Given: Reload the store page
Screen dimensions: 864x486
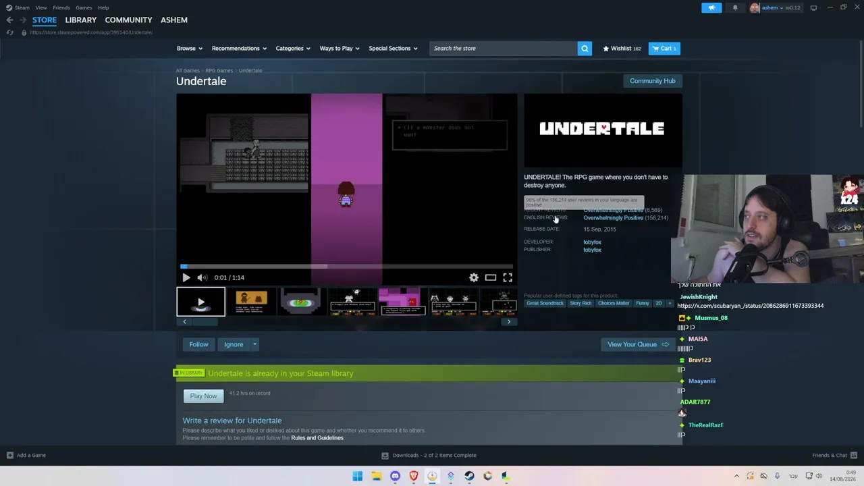Looking at the screenshot, I should tap(9, 32).
